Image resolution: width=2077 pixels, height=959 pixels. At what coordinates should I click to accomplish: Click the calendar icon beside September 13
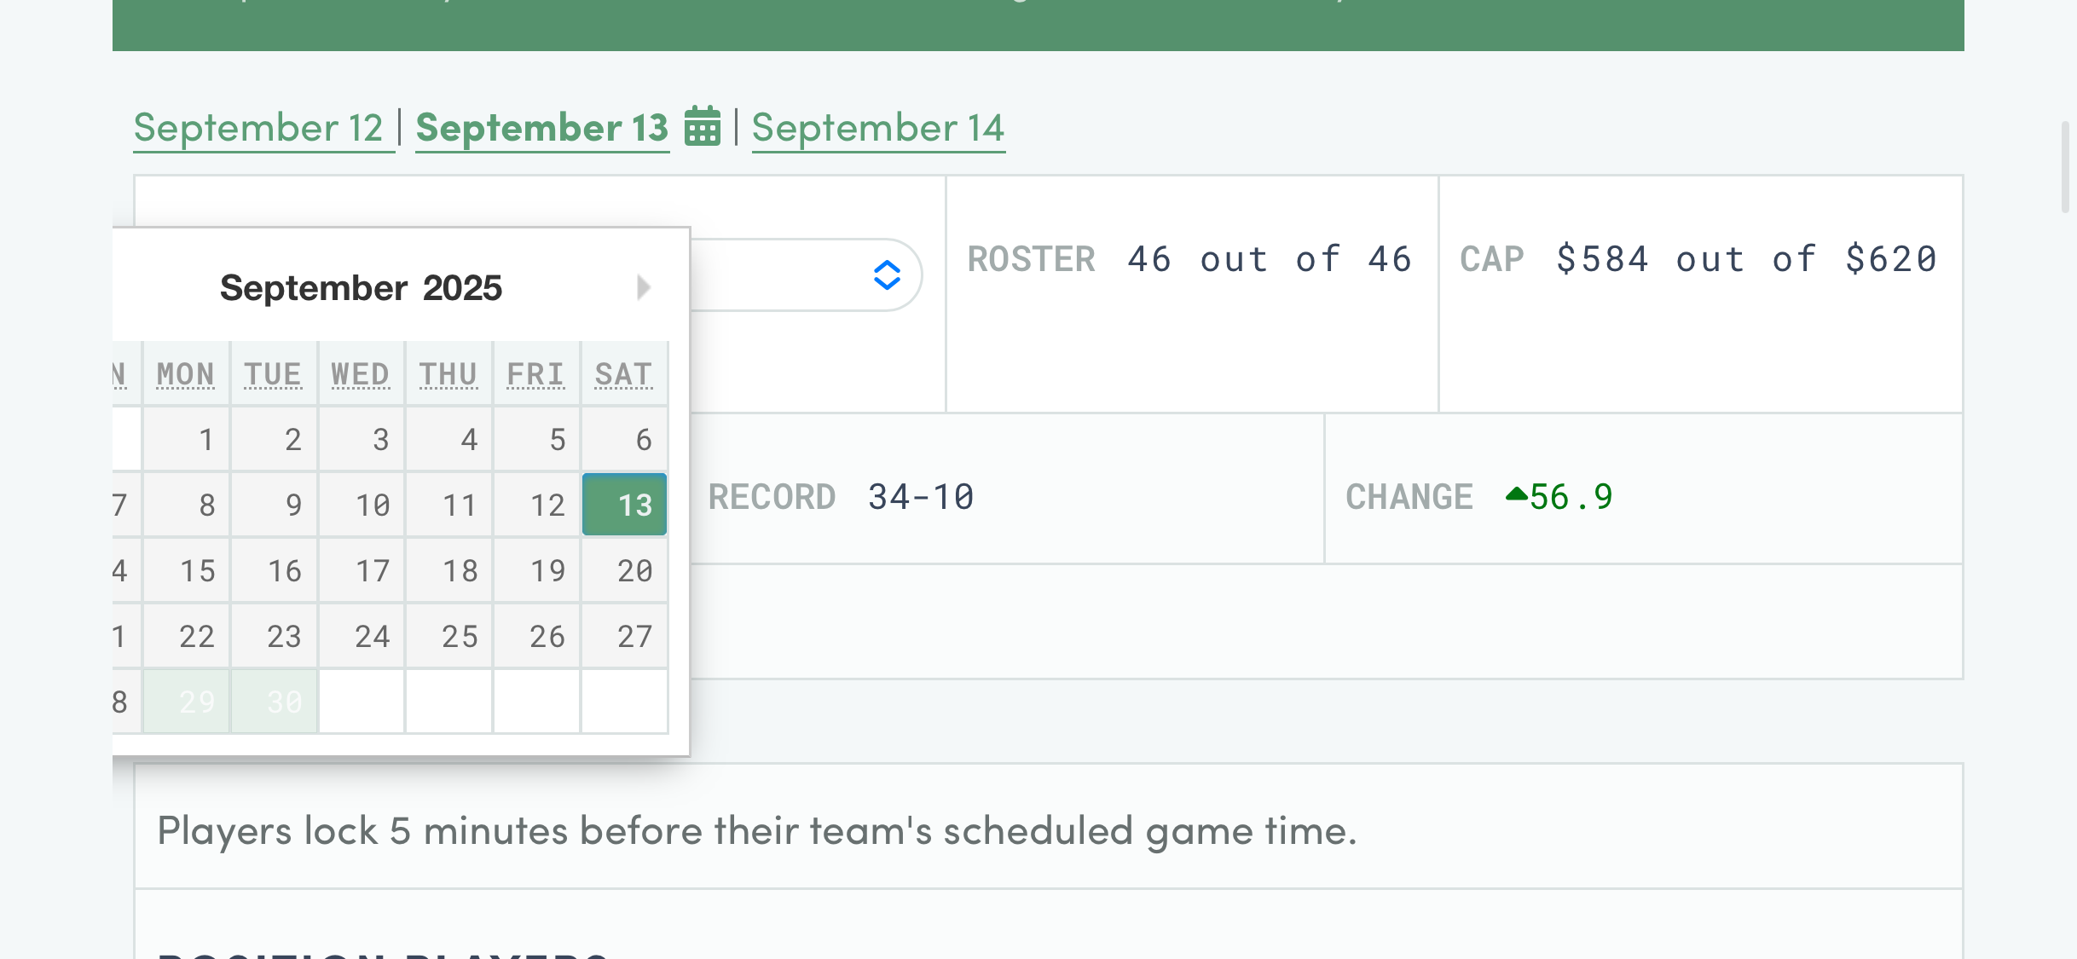(x=703, y=127)
